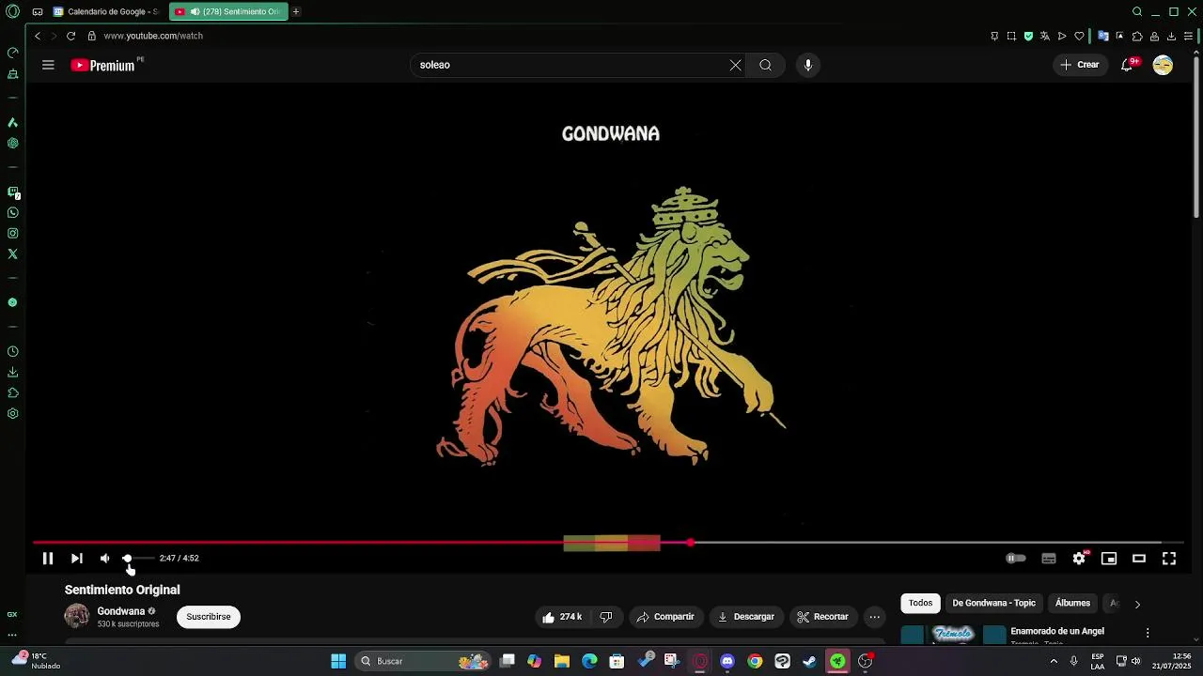1203x676 pixels.
Task: Show more filter chips with arrow
Action: point(1137,604)
